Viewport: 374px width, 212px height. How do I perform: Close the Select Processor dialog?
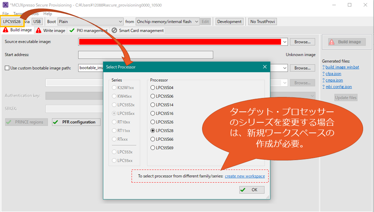click(x=265, y=67)
